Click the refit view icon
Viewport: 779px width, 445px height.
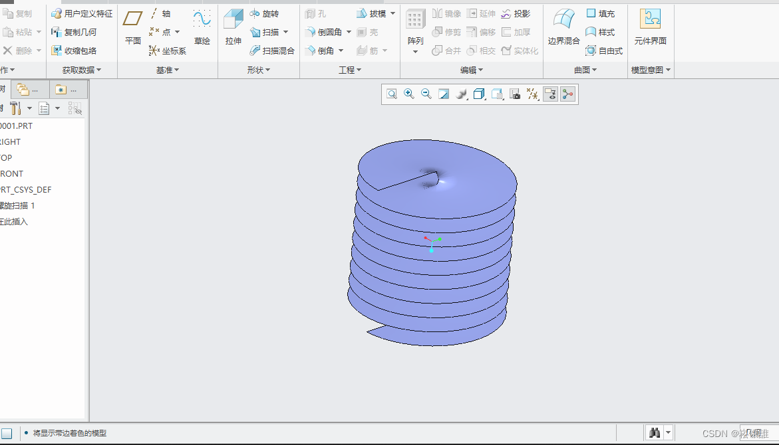click(x=392, y=94)
